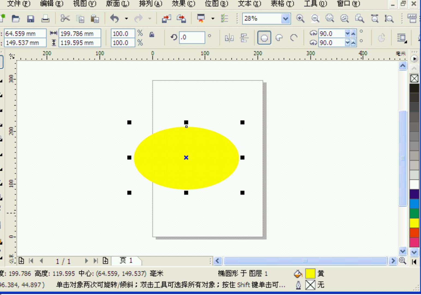This screenshot has width=421, height=295.
Task: Open the 视图(V) menu
Action: 85,4
